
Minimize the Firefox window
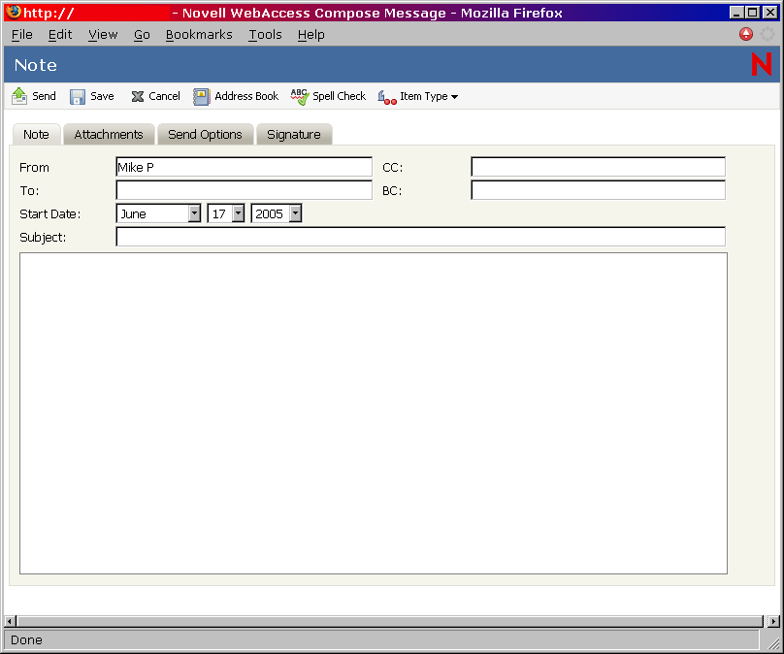click(736, 13)
